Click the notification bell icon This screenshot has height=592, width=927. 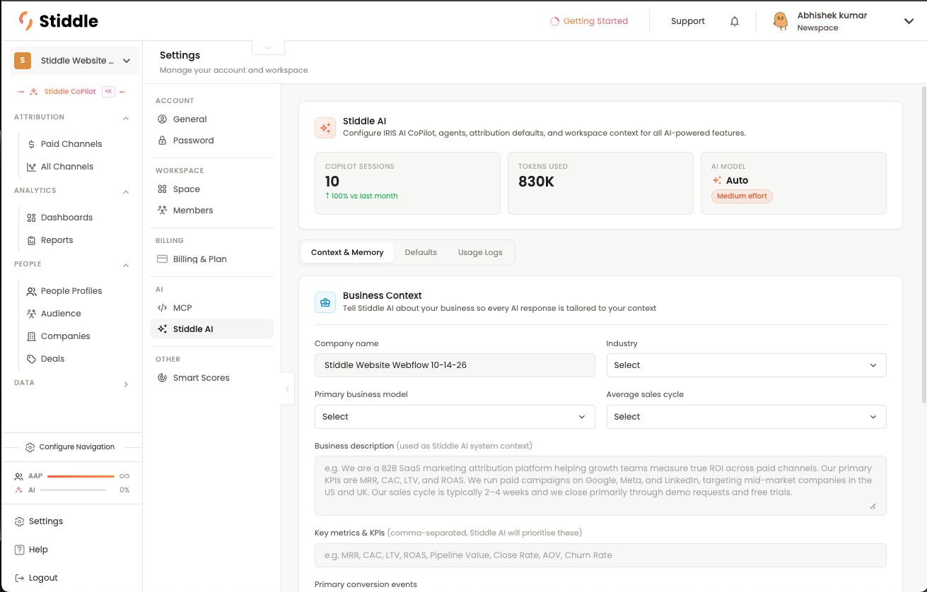coord(735,21)
